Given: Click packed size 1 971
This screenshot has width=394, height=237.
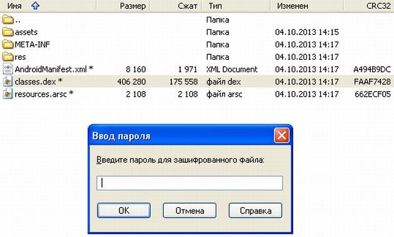Looking at the screenshot, I should [188, 69].
